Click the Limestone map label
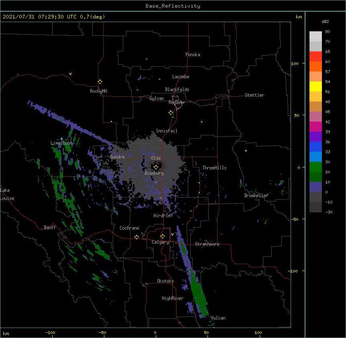Viewport: 346px width, 338px height. pos(61,143)
